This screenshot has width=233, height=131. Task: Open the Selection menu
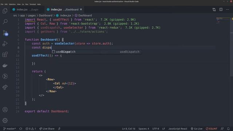[12, 4]
